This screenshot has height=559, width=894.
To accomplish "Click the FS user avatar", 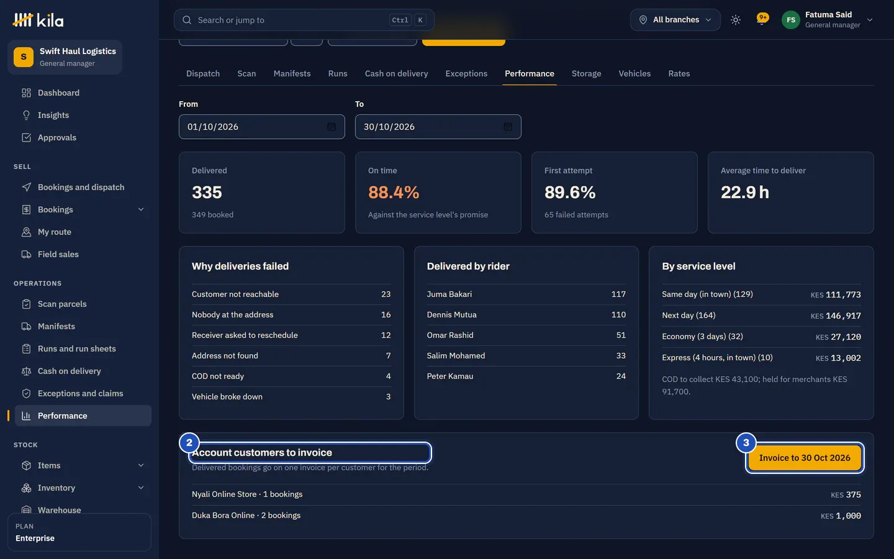I will coord(790,20).
